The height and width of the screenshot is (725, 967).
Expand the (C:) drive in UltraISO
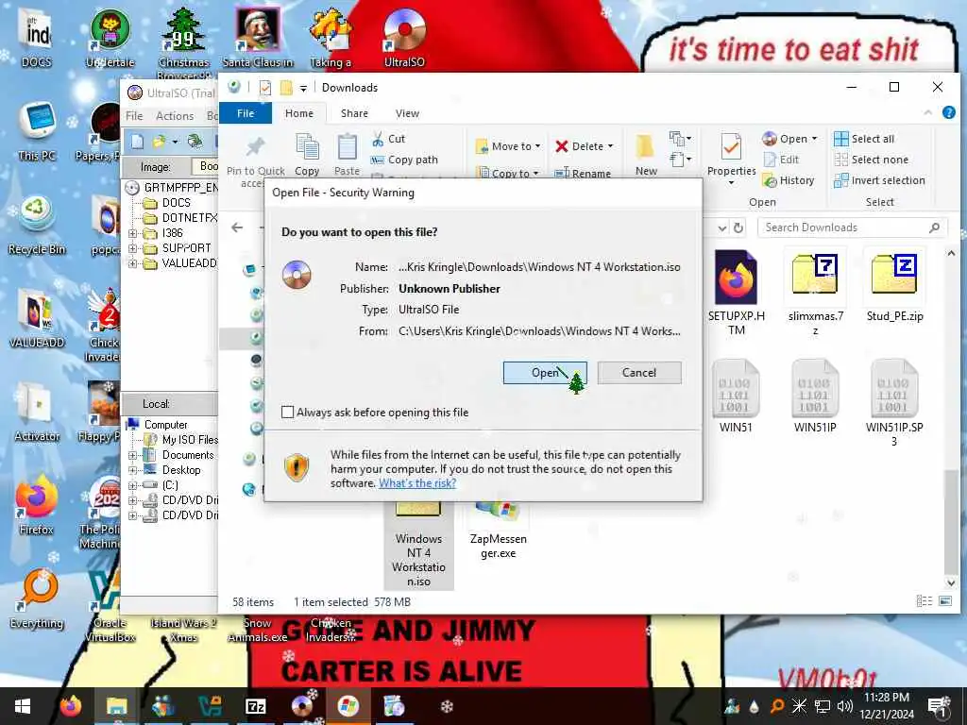(x=132, y=485)
